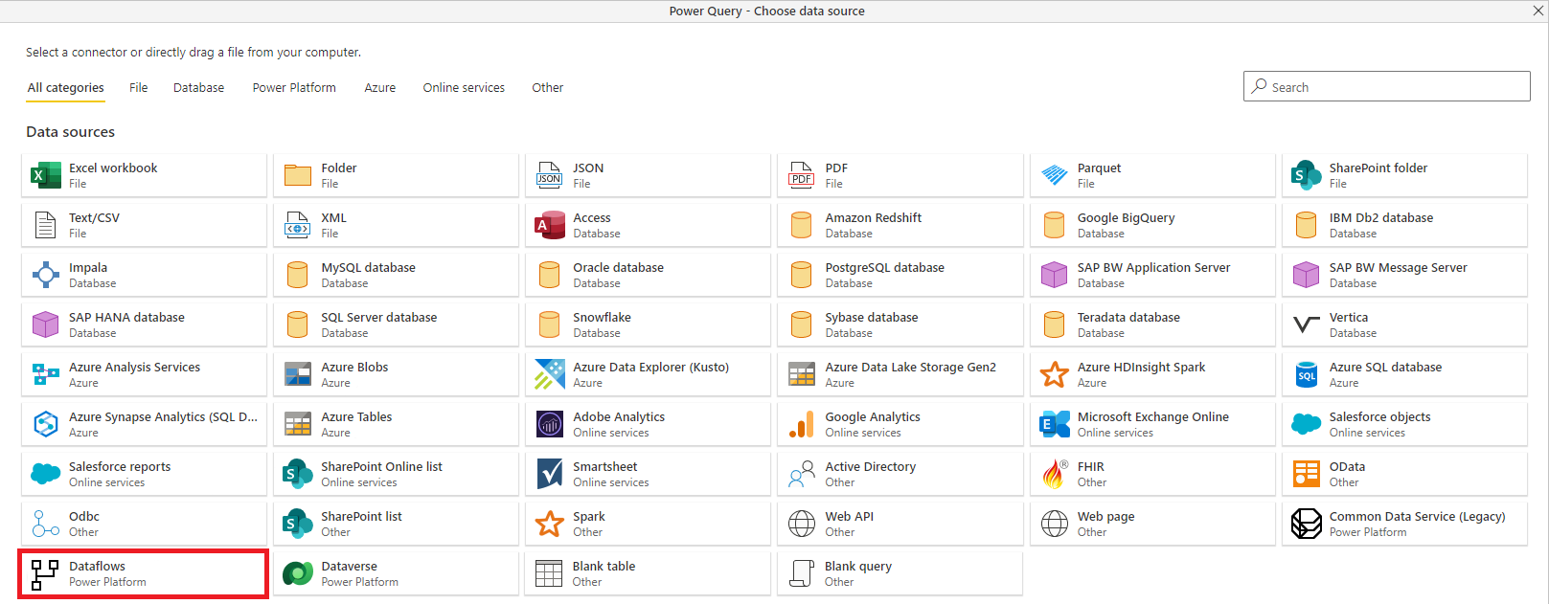Select the Salesforce reports connector
The height and width of the screenshot is (604, 1549).
(x=144, y=474)
